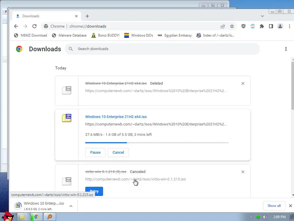Click the Today date heading

pyautogui.click(x=61, y=68)
